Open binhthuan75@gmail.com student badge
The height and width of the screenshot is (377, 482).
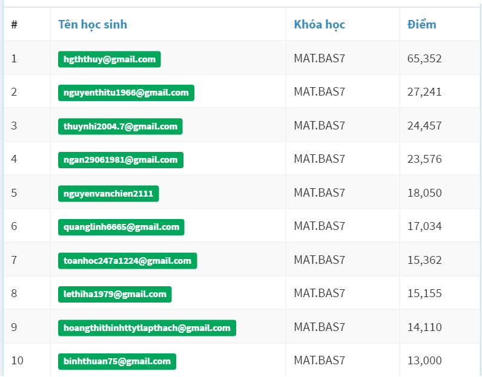[117, 361]
